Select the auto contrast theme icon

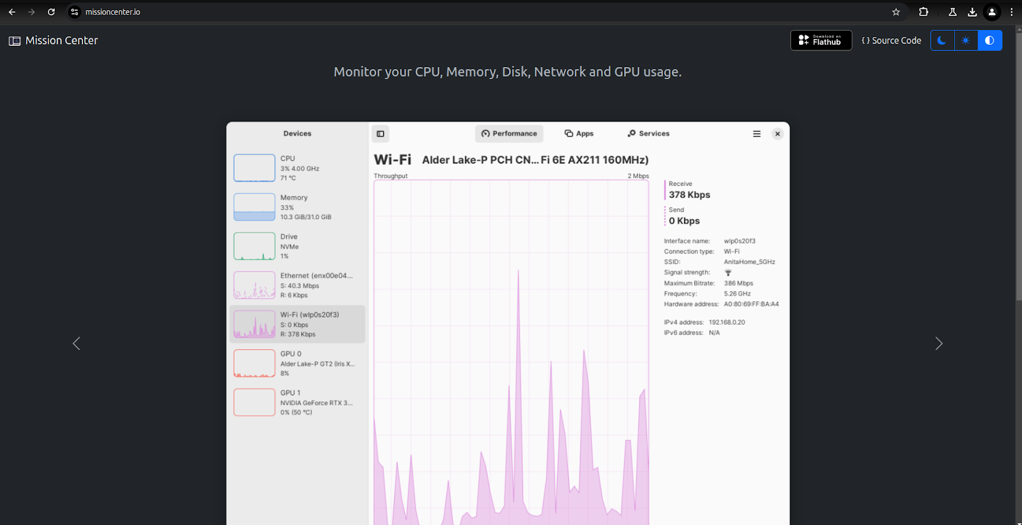click(989, 40)
